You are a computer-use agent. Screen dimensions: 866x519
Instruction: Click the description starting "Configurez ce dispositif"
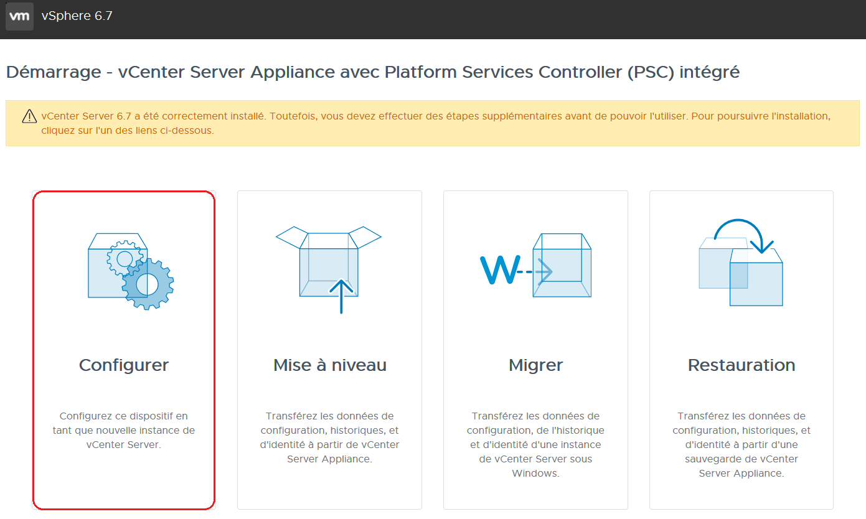[x=124, y=430]
